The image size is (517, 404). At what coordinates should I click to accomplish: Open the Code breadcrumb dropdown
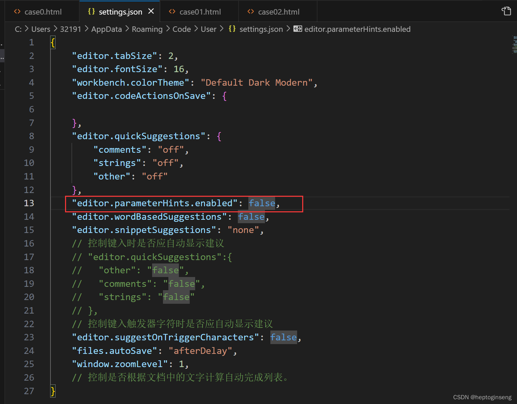pos(182,29)
